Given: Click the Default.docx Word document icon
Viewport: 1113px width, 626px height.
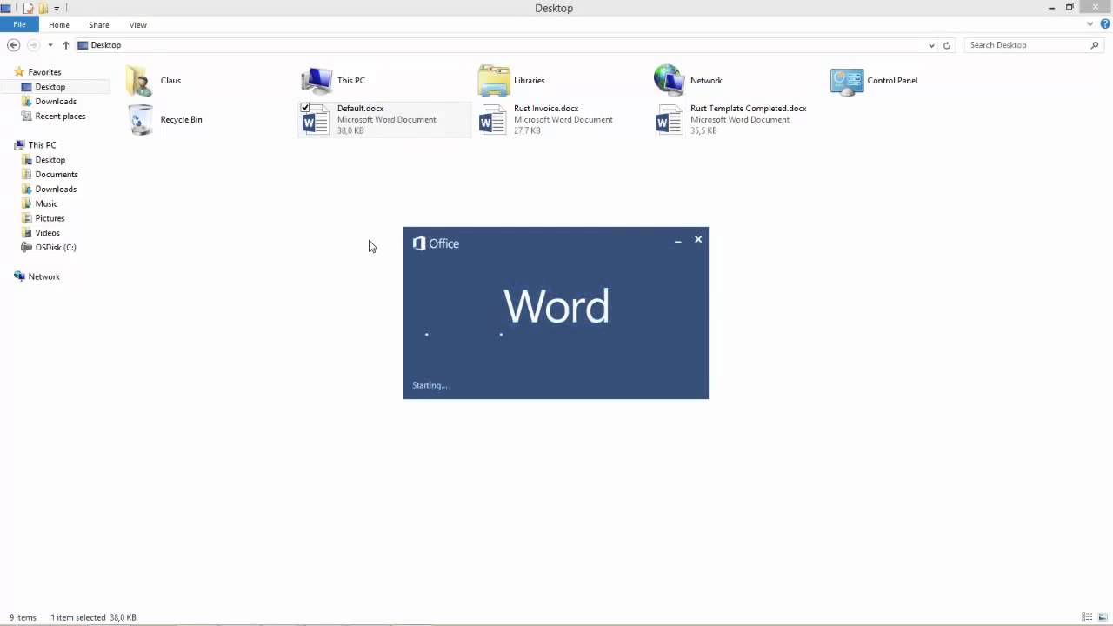Looking at the screenshot, I should (x=316, y=120).
